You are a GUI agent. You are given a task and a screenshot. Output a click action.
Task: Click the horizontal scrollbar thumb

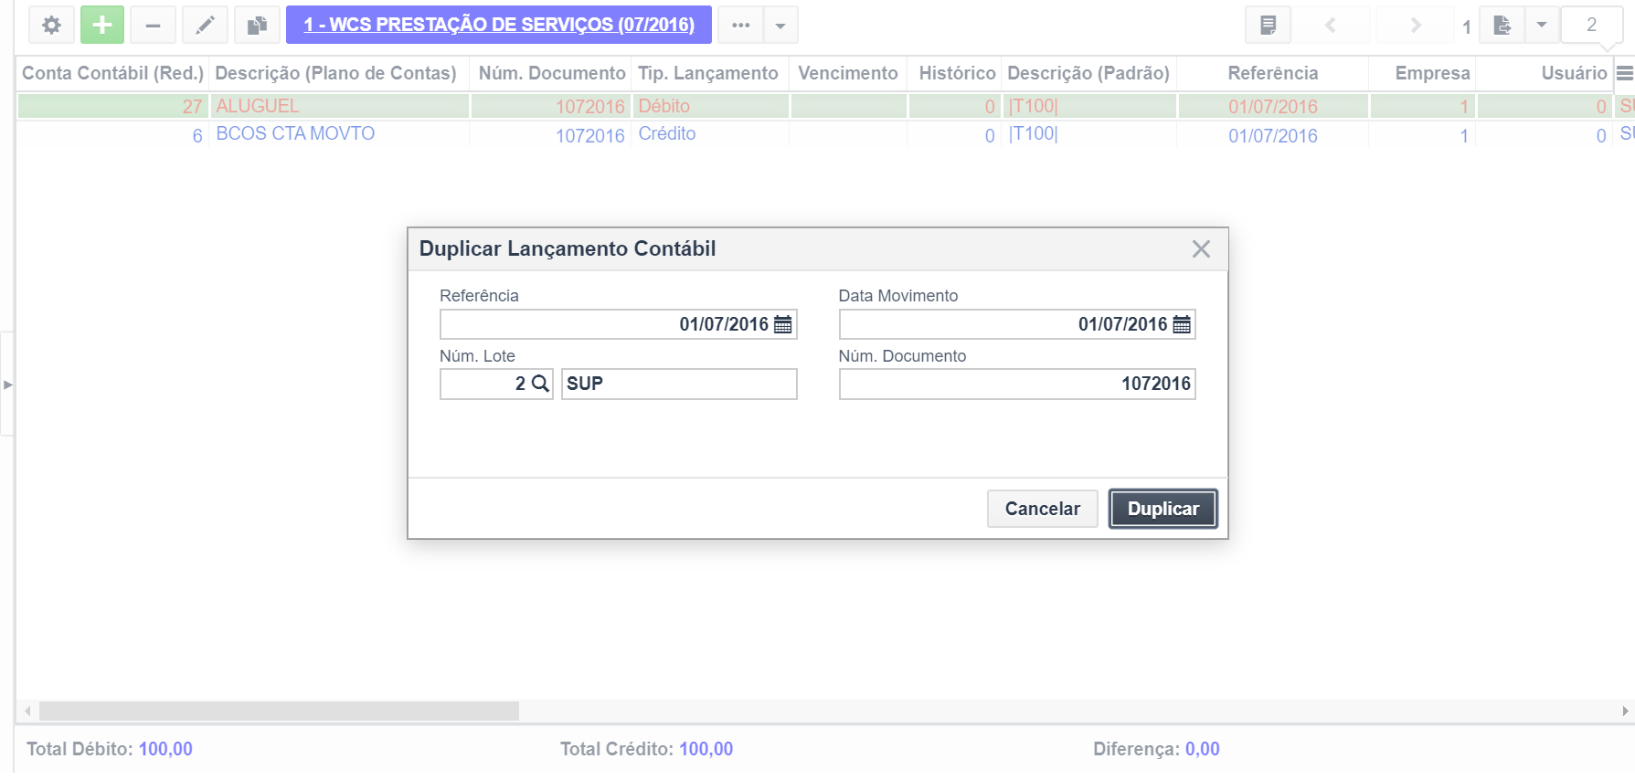pos(279,711)
